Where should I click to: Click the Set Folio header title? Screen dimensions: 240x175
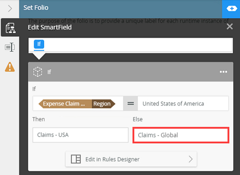tap(36, 8)
